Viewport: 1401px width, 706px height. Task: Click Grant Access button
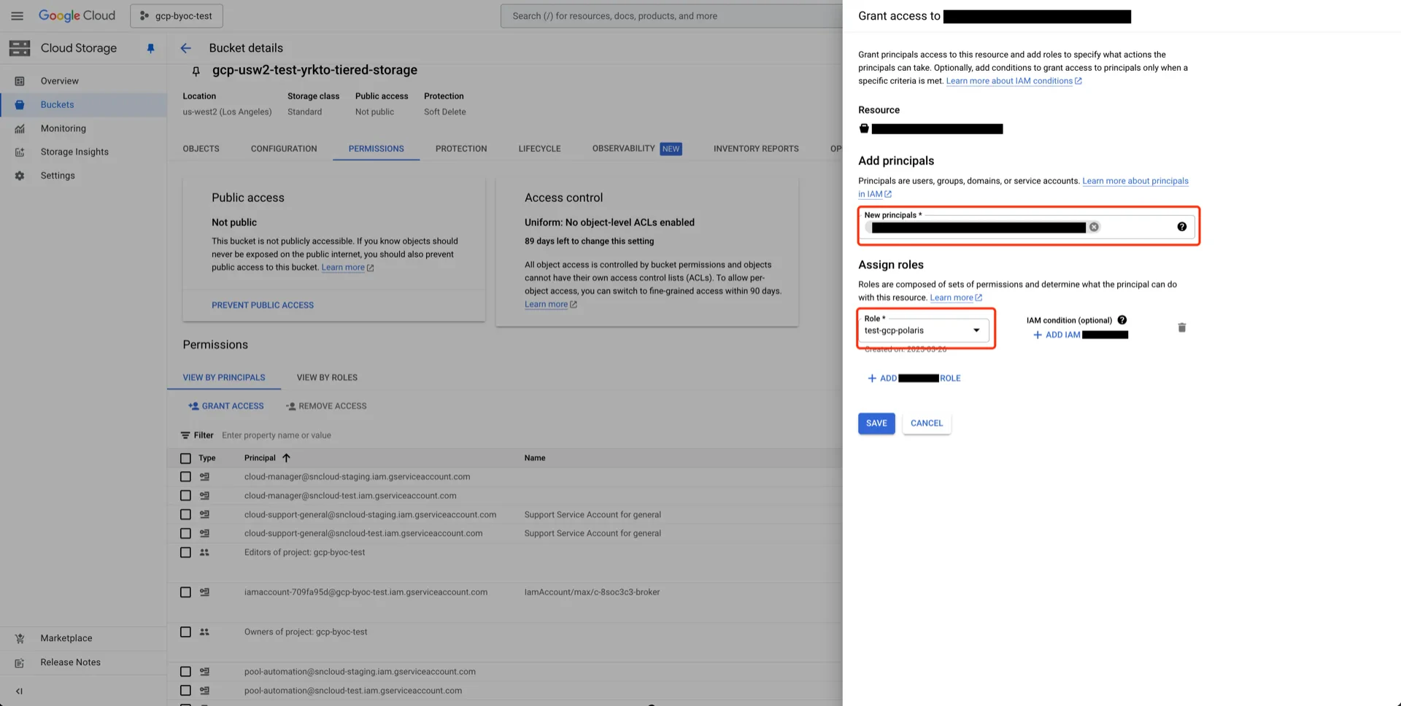coord(226,406)
